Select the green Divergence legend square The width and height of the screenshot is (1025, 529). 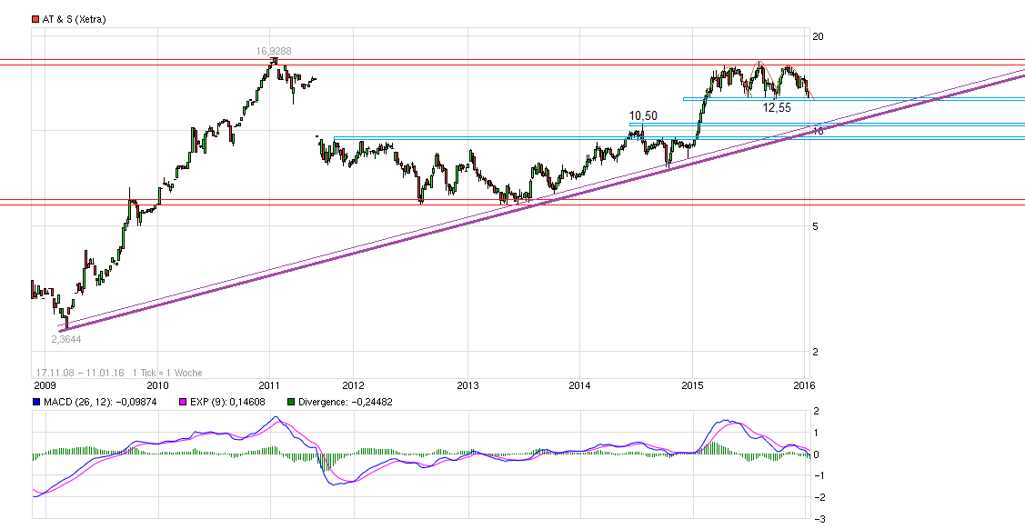(289, 400)
